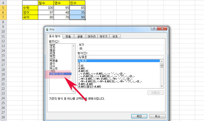Select row 5 via its row header
The height and width of the screenshot is (121, 204).
point(3,8)
